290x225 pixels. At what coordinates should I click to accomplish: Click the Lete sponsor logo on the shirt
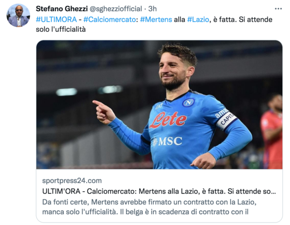(167, 120)
